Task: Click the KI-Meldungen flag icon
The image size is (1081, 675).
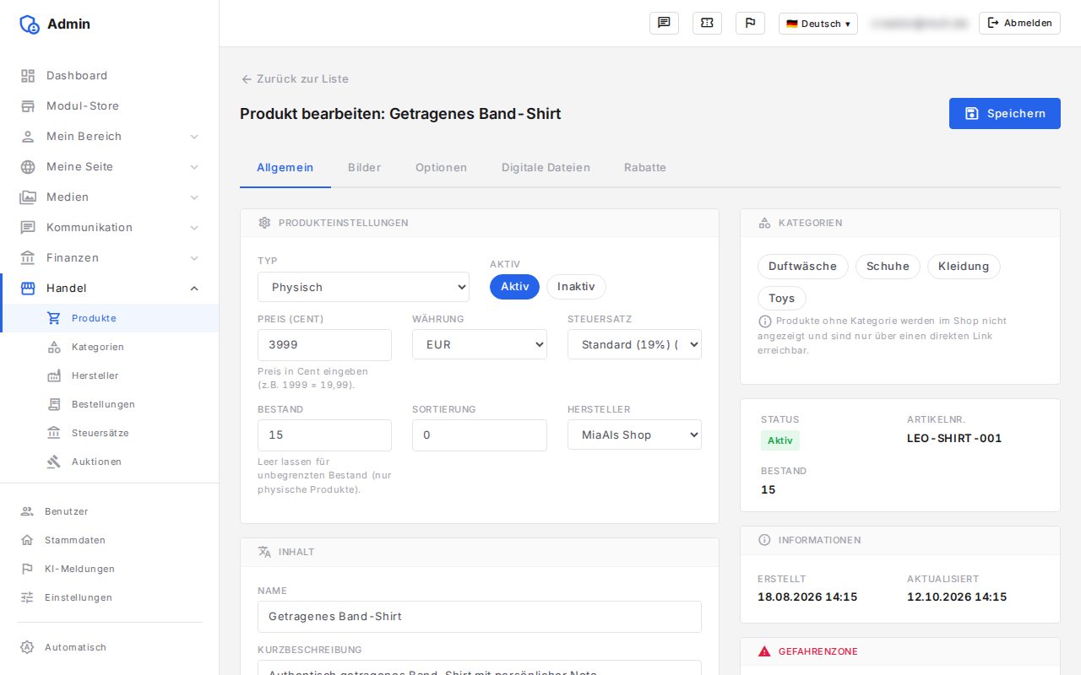Action: pyautogui.click(x=27, y=569)
